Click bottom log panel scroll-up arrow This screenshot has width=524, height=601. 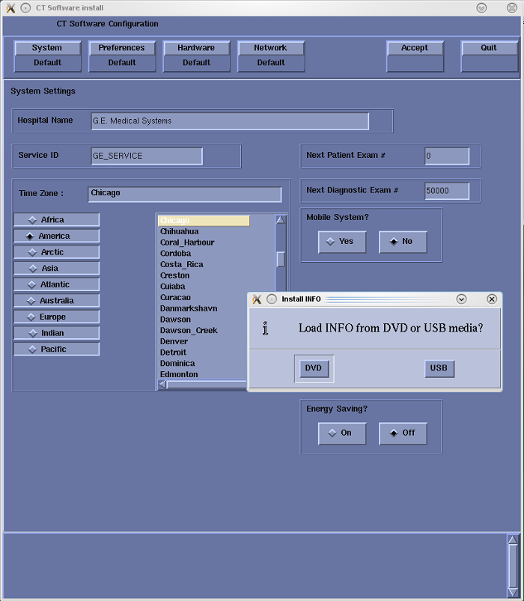click(512, 540)
